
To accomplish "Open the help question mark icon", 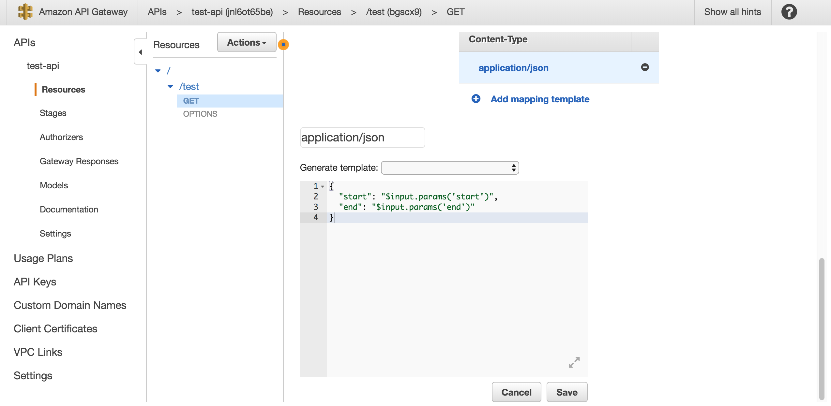I will (x=789, y=12).
